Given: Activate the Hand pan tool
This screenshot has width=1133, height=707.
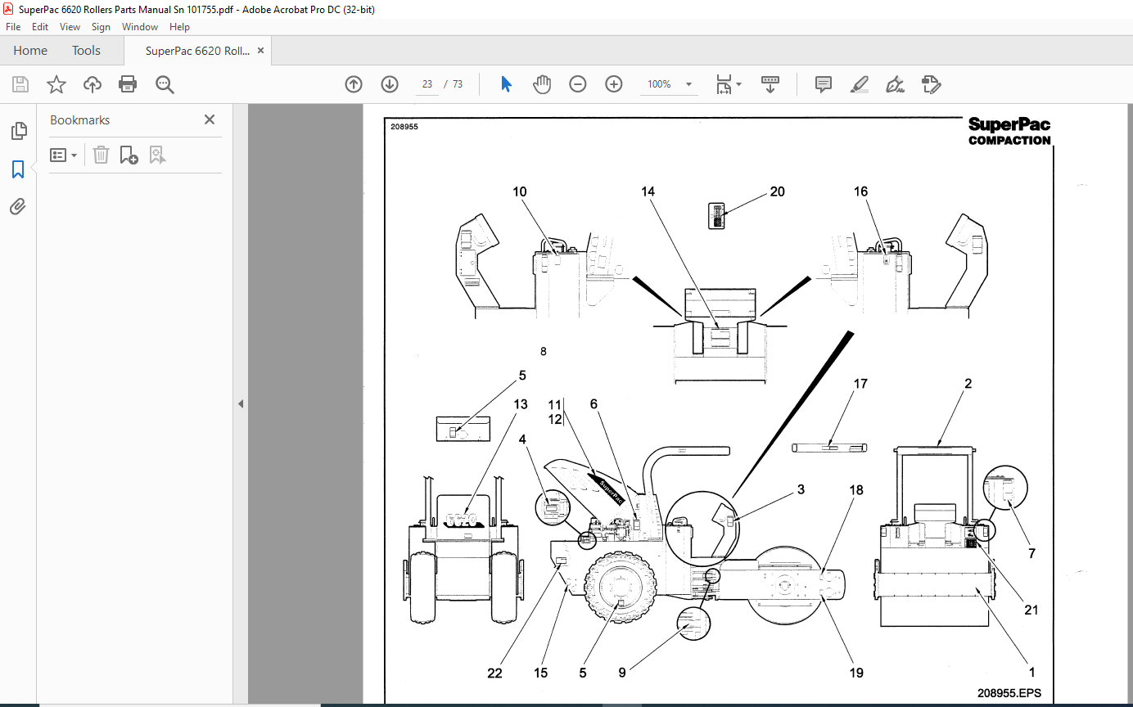Looking at the screenshot, I should (x=542, y=84).
